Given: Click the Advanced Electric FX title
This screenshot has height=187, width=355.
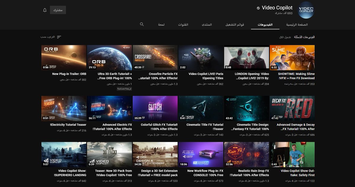Looking at the screenshot, I should click(112, 127).
